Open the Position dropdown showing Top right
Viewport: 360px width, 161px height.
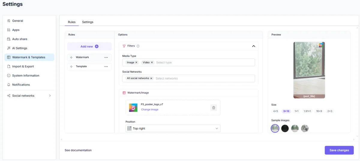coord(173,129)
